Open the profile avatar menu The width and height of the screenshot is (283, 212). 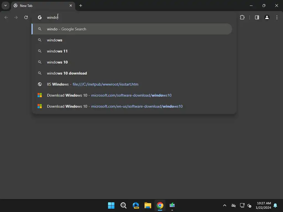click(x=267, y=17)
